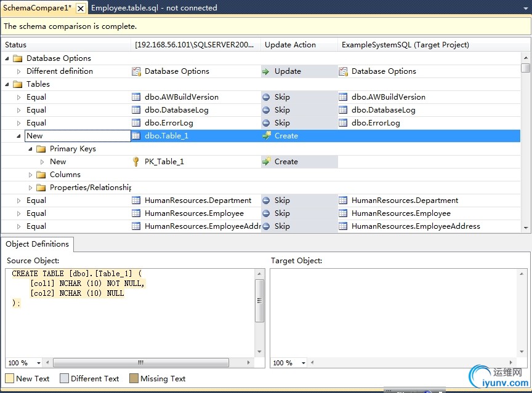Select the HumanResources.Employee source cell

pyautogui.click(x=196, y=213)
